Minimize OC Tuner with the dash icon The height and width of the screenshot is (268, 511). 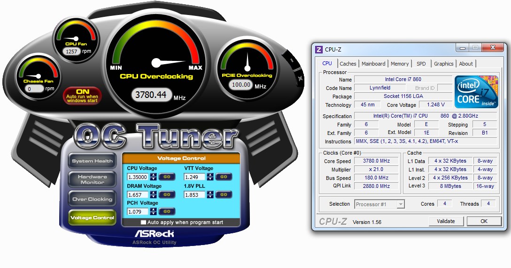tap(292, 60)
